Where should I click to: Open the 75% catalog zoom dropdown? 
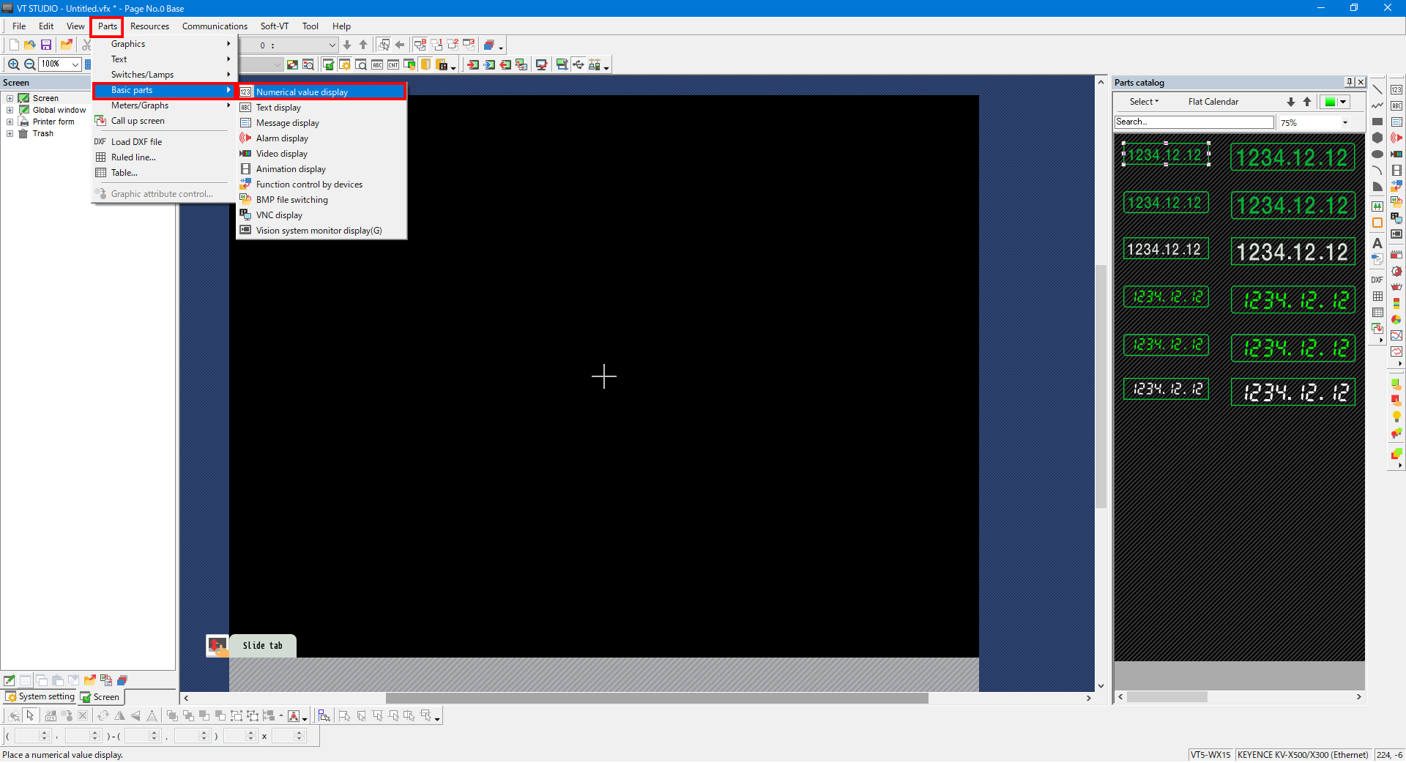(x=1344, y=122)
